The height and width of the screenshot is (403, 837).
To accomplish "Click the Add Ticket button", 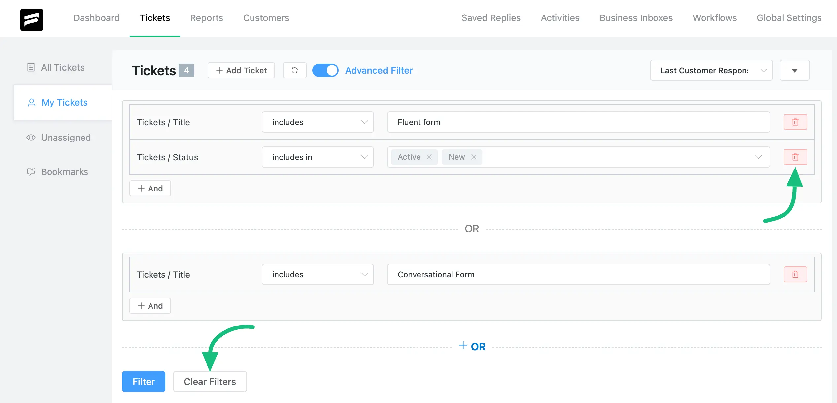I will click(241, 70).
